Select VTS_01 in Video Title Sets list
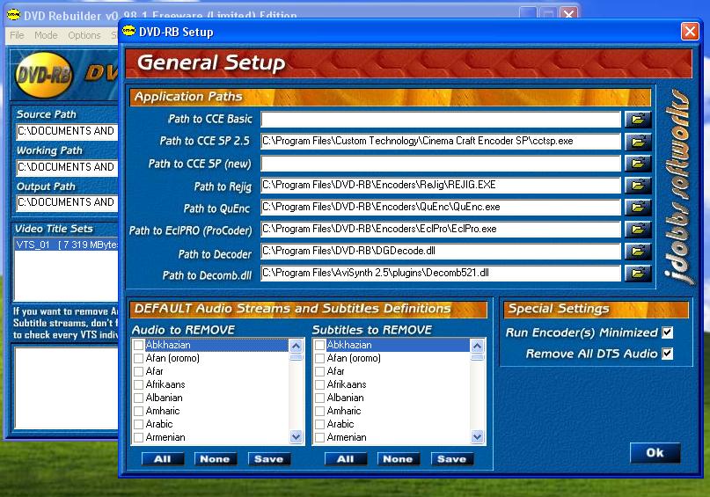Screen dimensions: 710x497 click(67, 245)
